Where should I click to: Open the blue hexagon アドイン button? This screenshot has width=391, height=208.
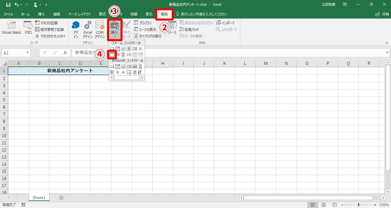[76, 29]
